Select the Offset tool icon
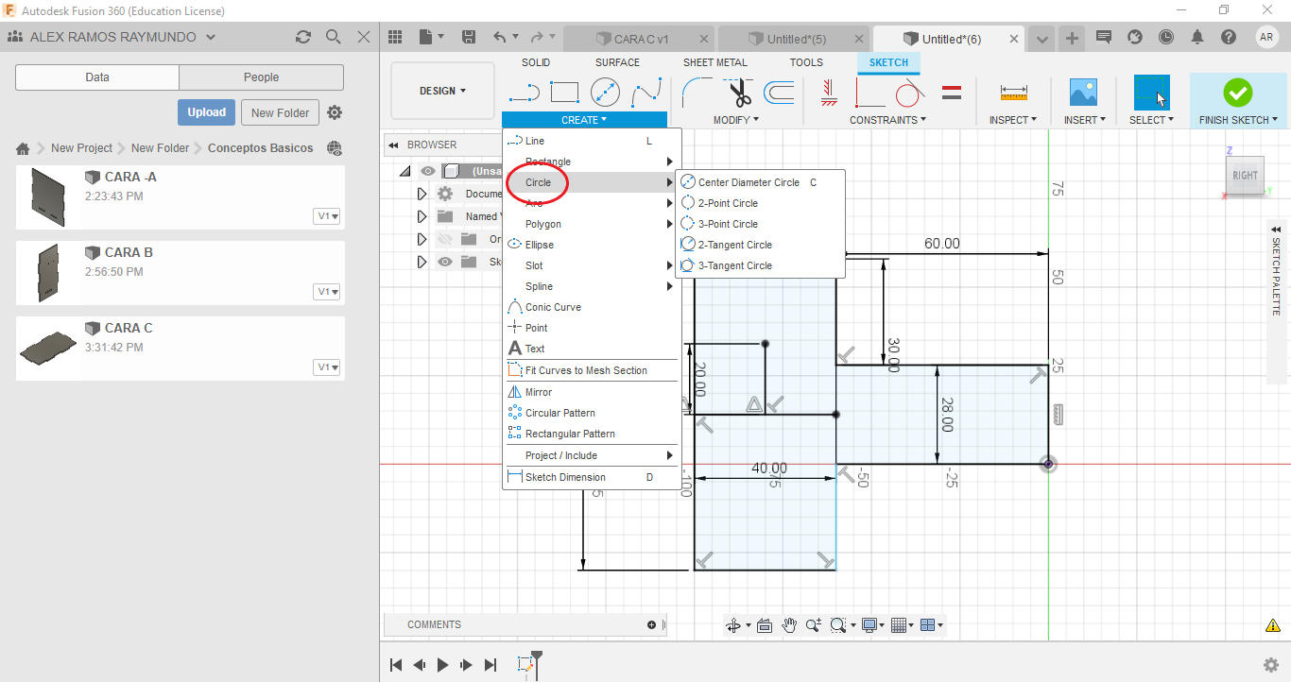The width and height of the screenshot is (1291, 682). click(x=779, y=92)
